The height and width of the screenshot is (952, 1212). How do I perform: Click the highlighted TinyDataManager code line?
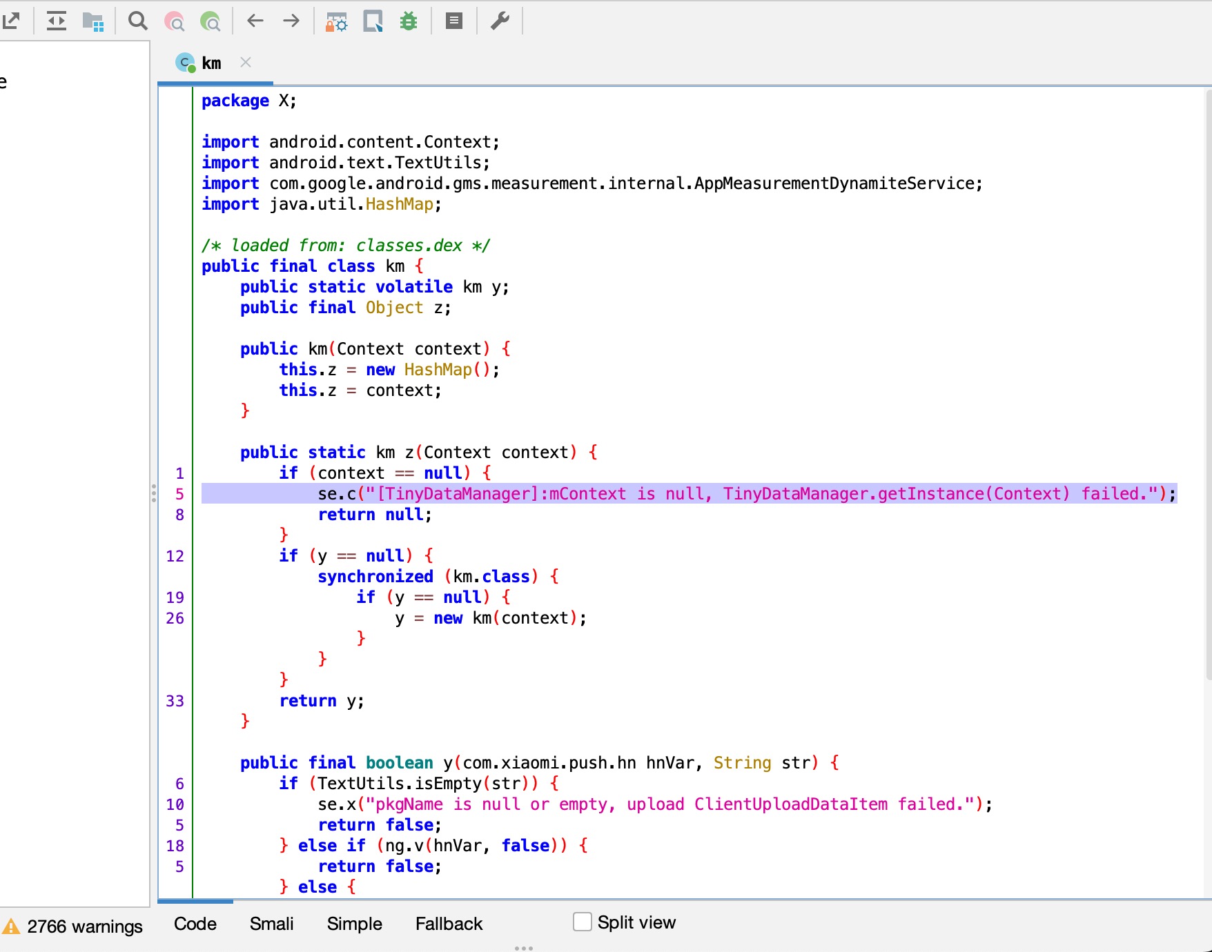[689, 494]
